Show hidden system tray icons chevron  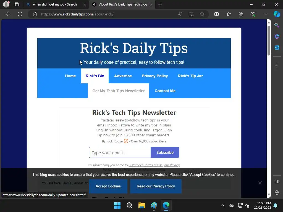tap(223, 205)
